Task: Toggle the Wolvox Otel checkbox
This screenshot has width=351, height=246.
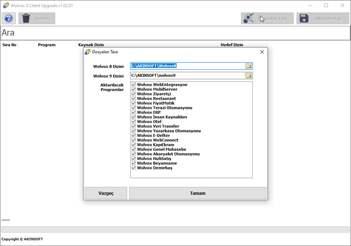Action: [134, 122]
